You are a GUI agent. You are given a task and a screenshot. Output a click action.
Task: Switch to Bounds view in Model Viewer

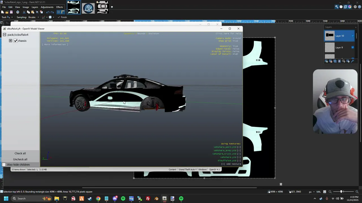pyautogui.click(x=141, y=34)
